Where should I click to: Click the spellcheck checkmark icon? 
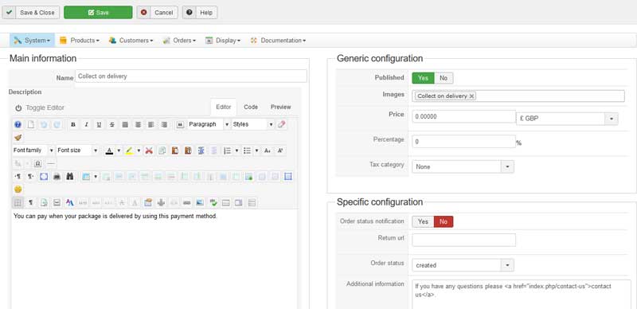click(213, 202)
